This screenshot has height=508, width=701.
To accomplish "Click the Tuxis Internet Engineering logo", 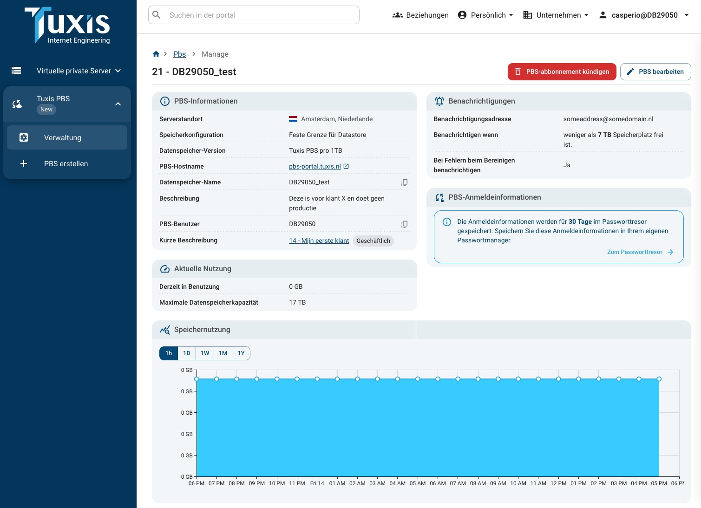I will [67, 26].
